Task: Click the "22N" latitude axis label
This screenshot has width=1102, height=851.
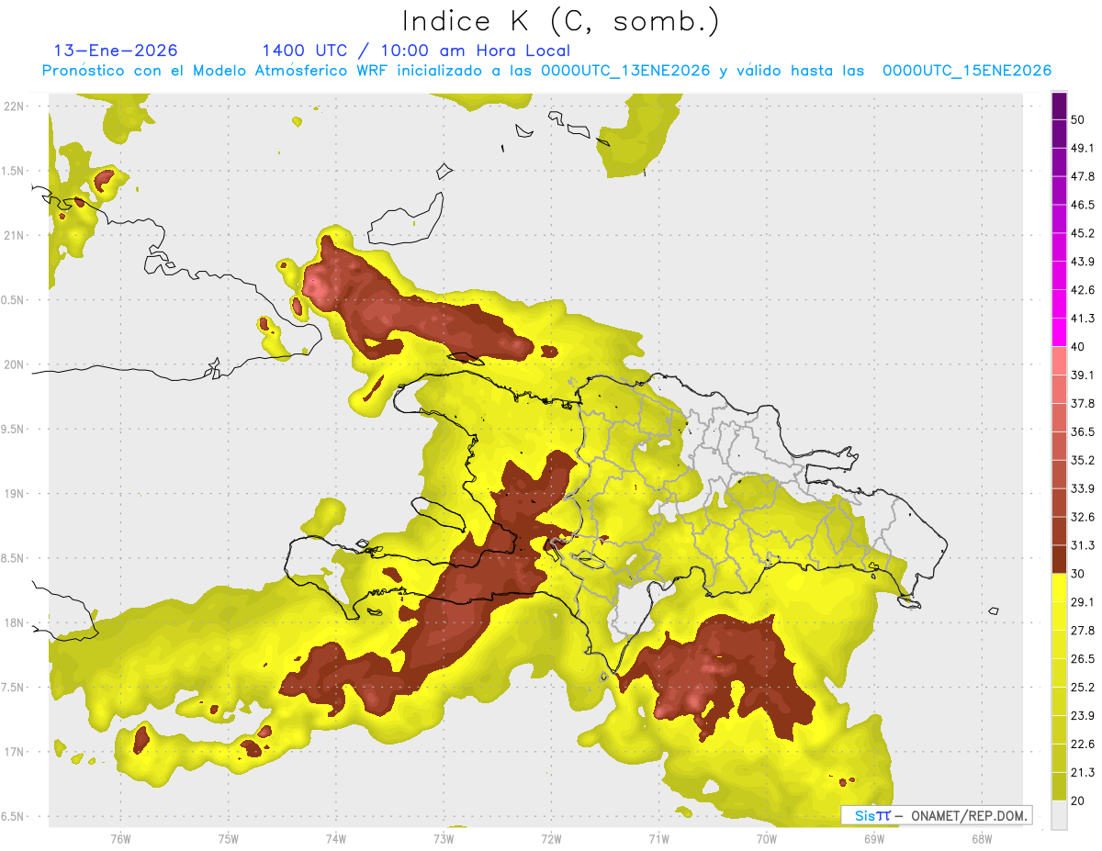Action: [x=14, y=106]
